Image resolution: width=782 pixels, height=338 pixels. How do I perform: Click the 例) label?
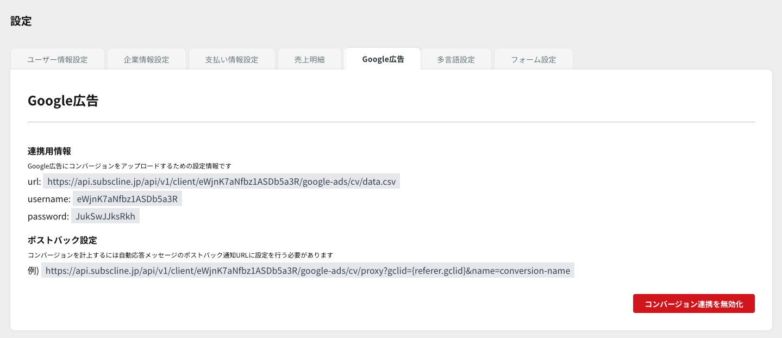click(x=33, y=271)
